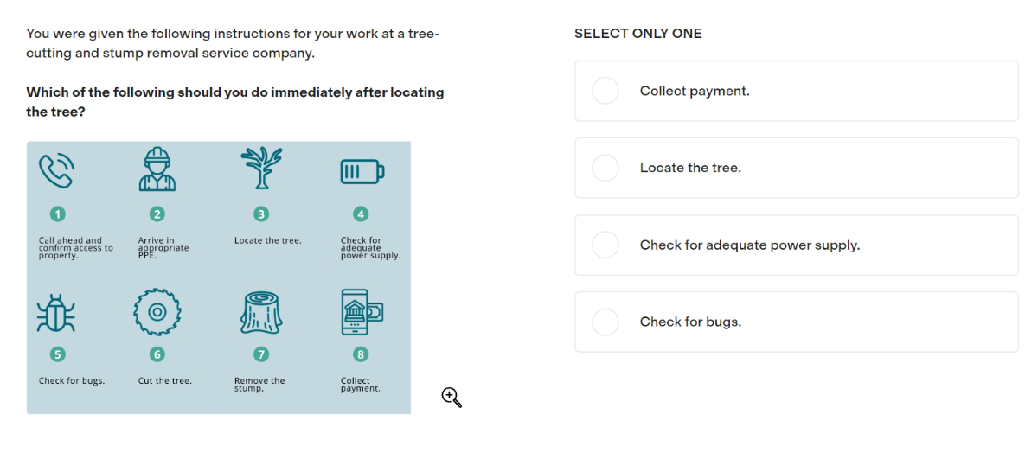Click the green number 5 step badge
1025x459 pixels.
58,354
